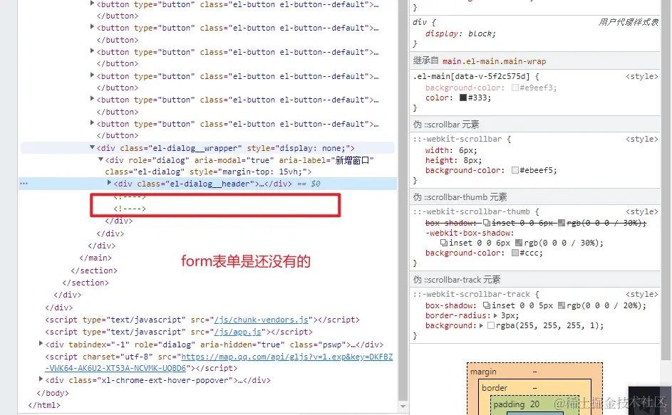Collapse the role="dialog" div node
The height and width of the screenshot is (415, 672).
click(100, 159)
